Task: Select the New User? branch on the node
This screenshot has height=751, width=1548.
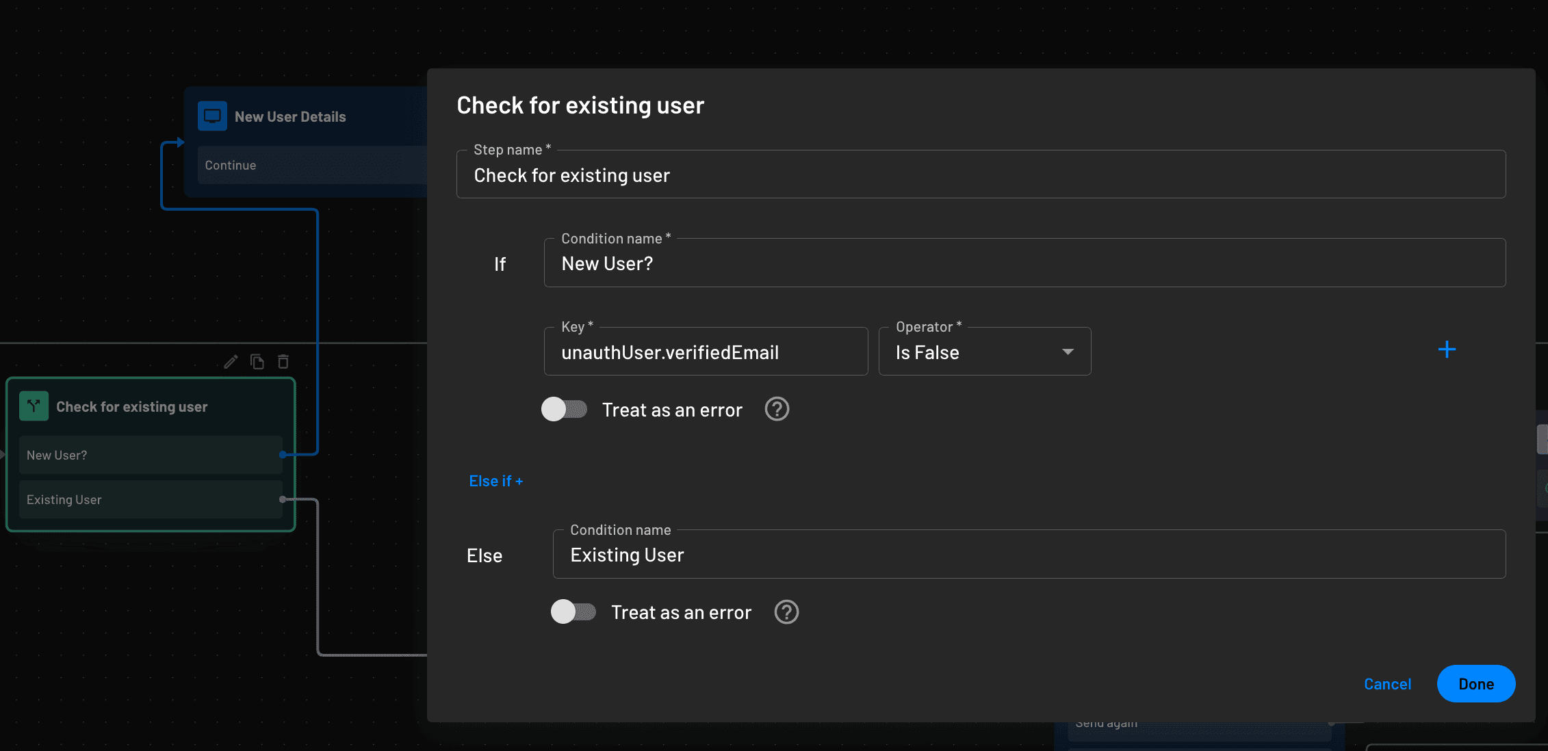Action: click(x=150, y=454)
